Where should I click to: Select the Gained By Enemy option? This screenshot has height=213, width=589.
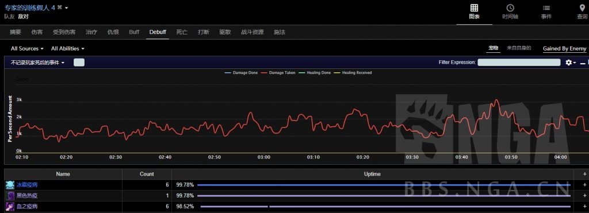click(564, 48)
